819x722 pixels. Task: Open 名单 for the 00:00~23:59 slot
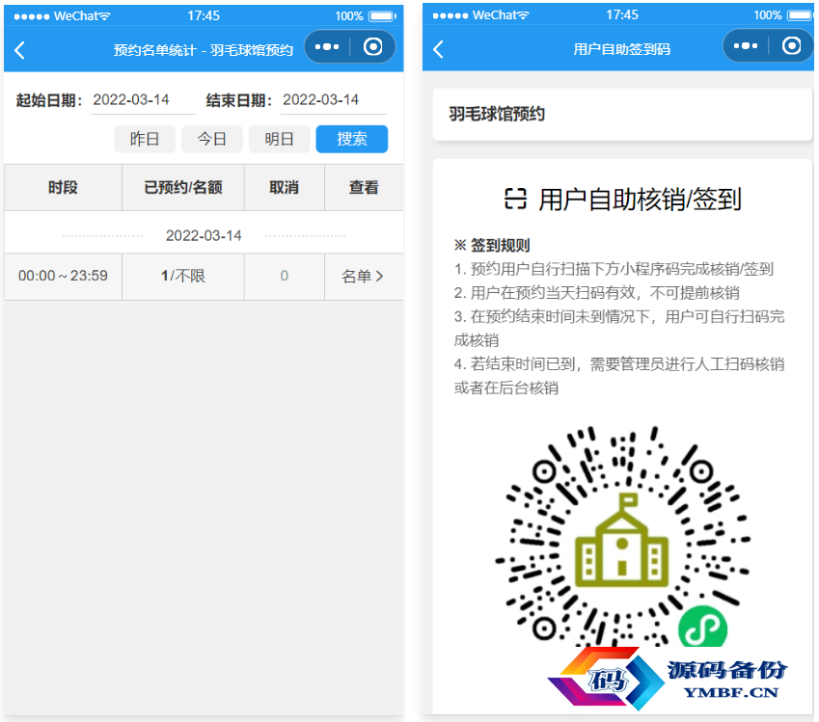(363, 276)
